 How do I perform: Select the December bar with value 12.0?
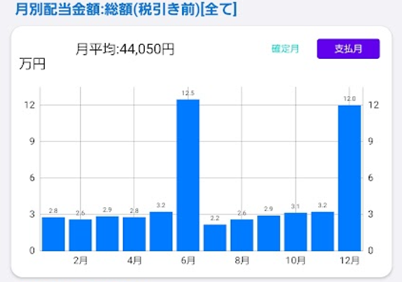350,178
